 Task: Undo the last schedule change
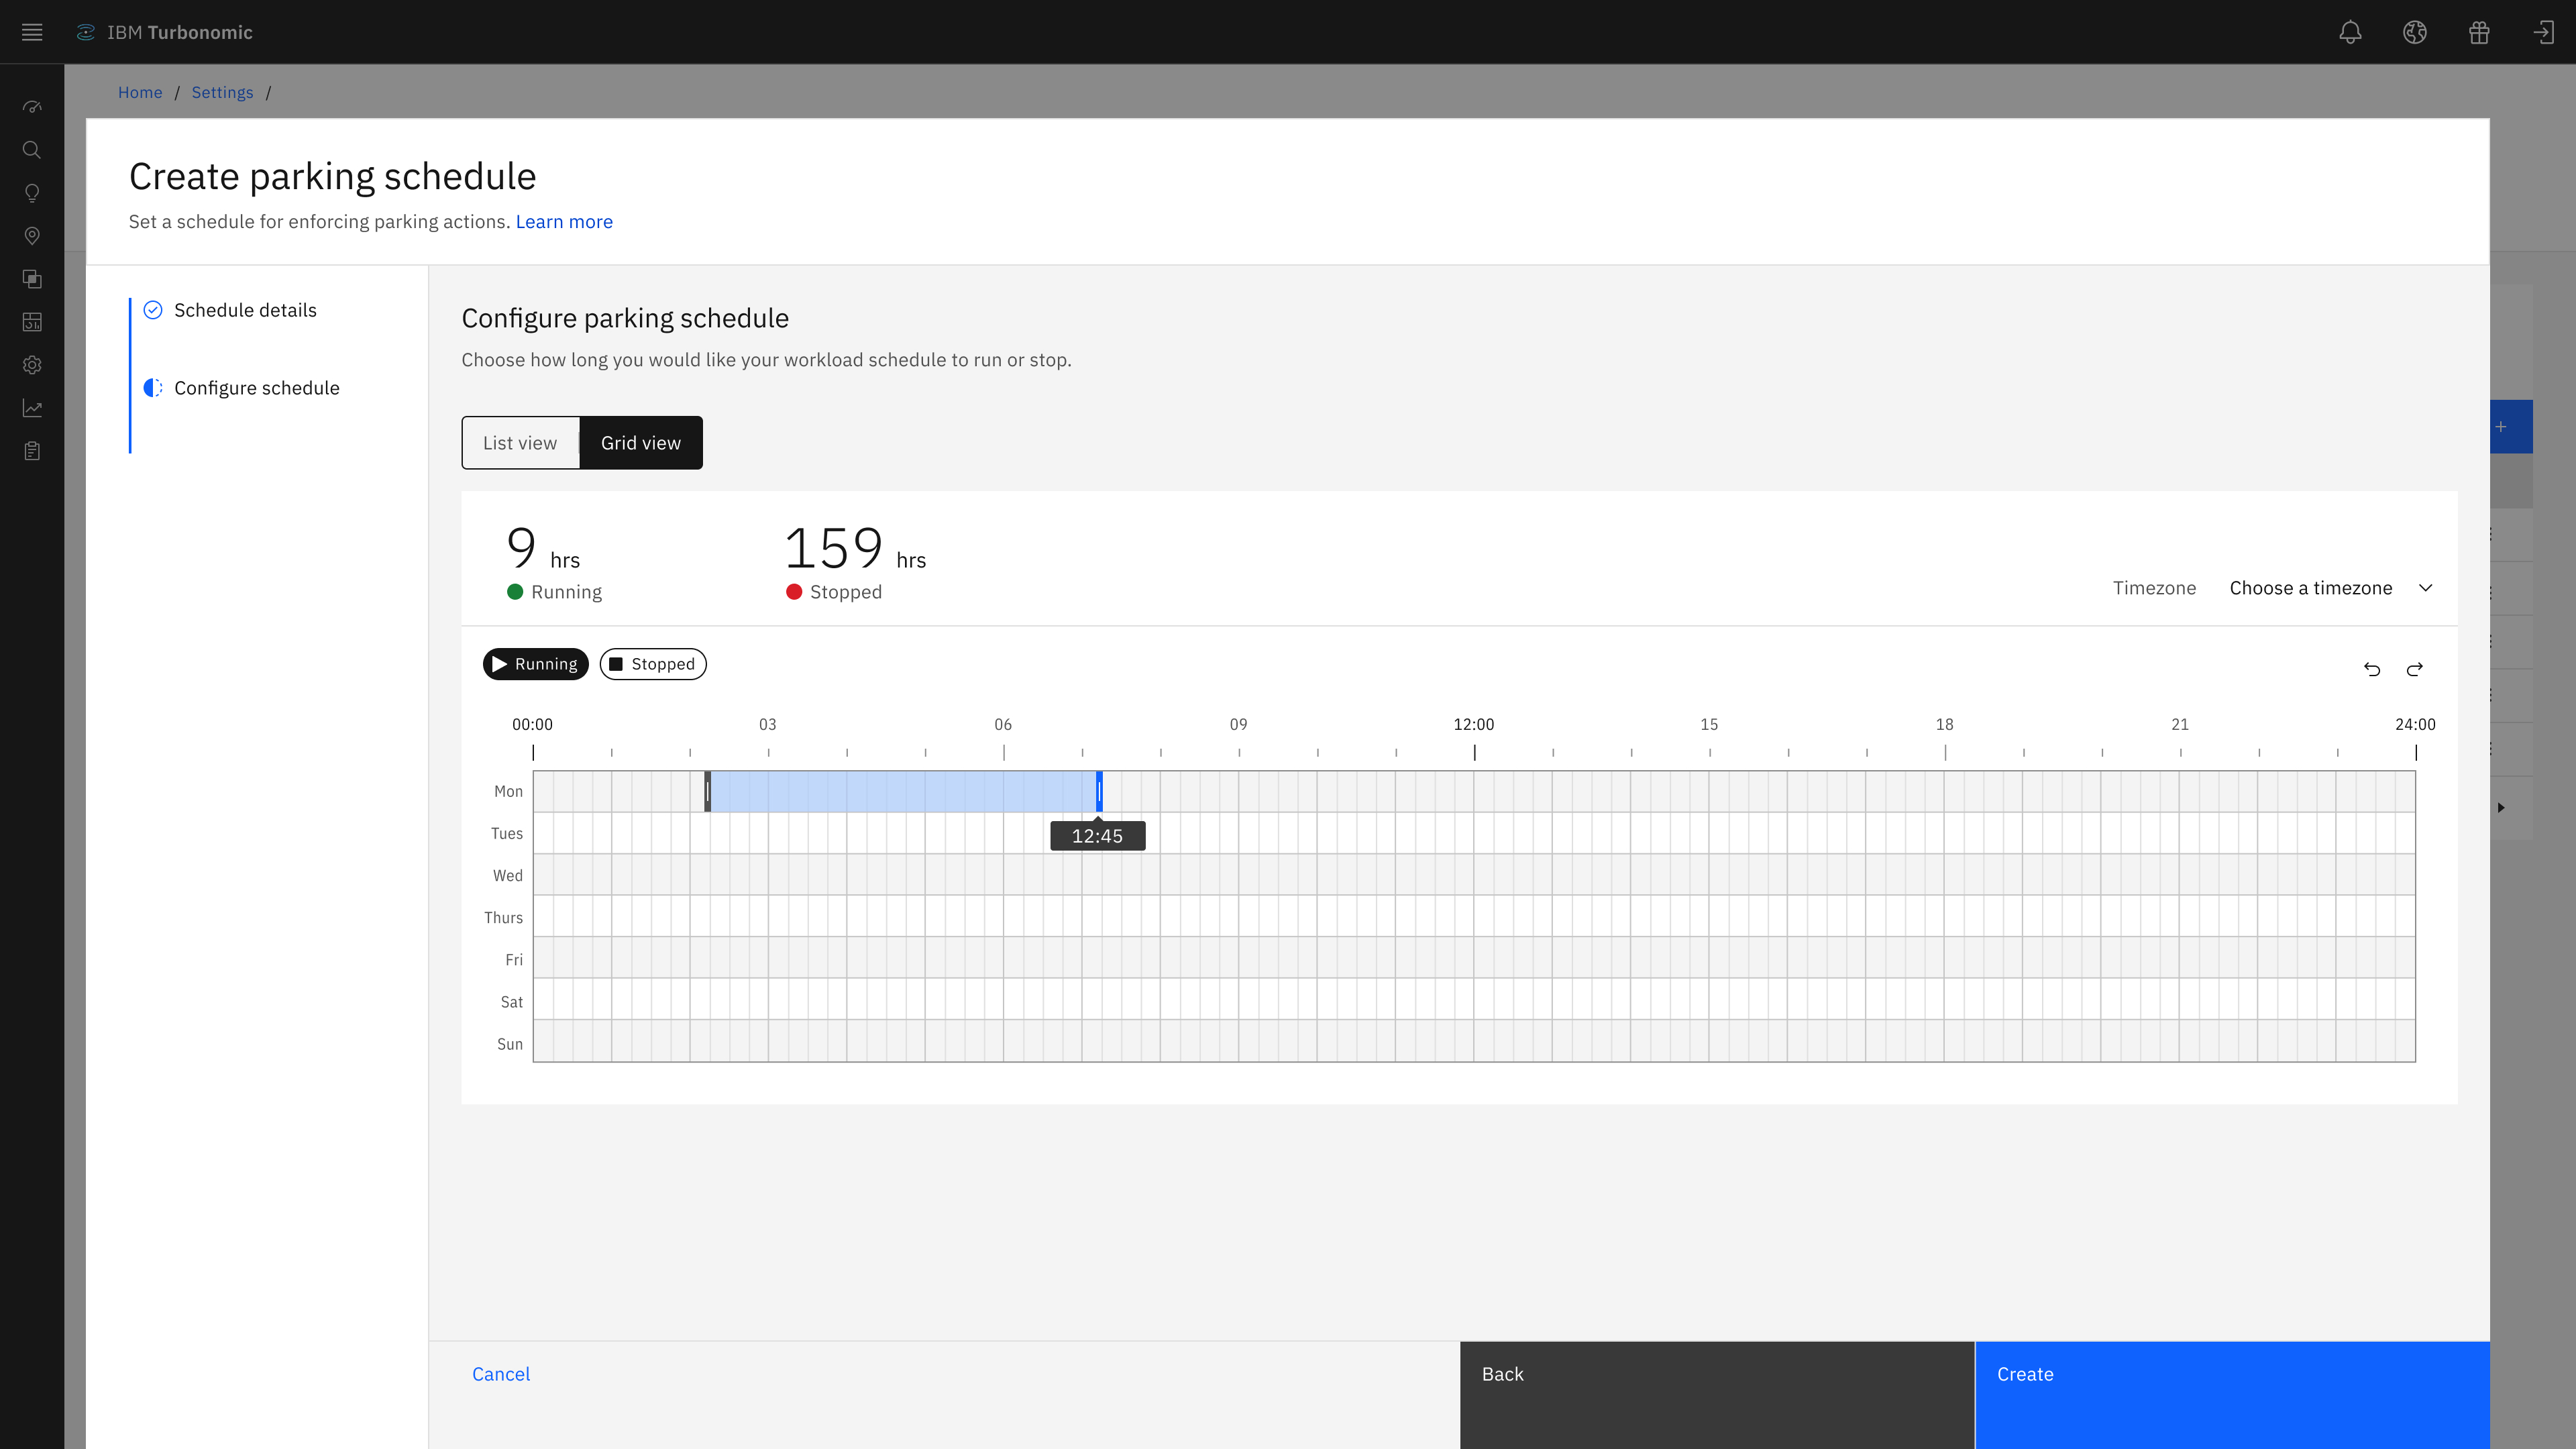(x=2372, y=669)
